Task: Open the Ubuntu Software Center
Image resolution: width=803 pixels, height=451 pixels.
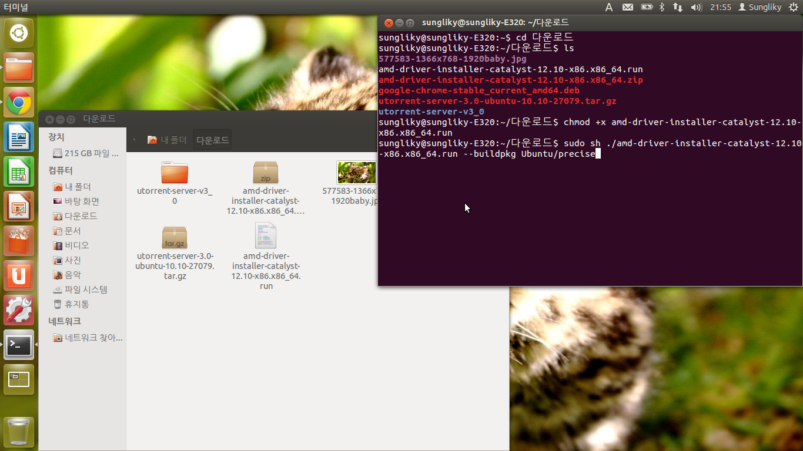Action: (x=19, y=241)
